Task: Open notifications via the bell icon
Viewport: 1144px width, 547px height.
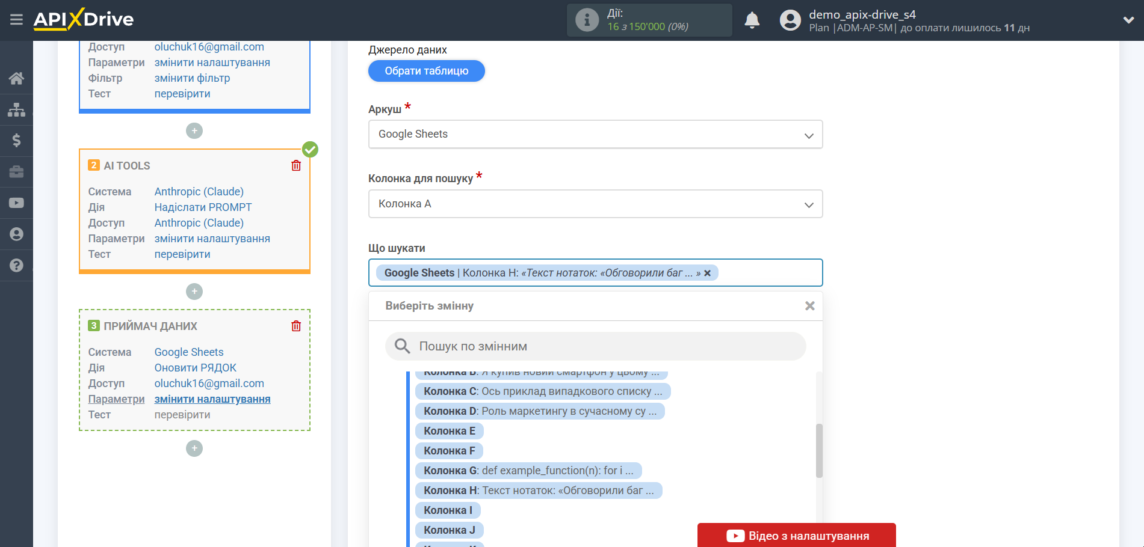Action: coord(751,20)
